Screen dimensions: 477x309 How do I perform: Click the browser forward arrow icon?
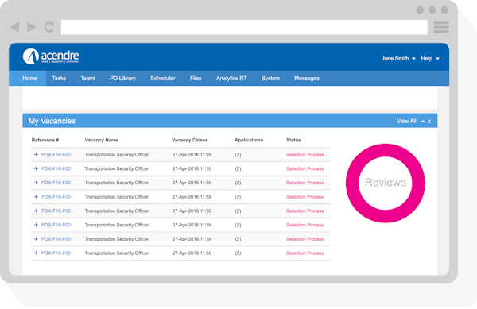(x=31, y=27)
